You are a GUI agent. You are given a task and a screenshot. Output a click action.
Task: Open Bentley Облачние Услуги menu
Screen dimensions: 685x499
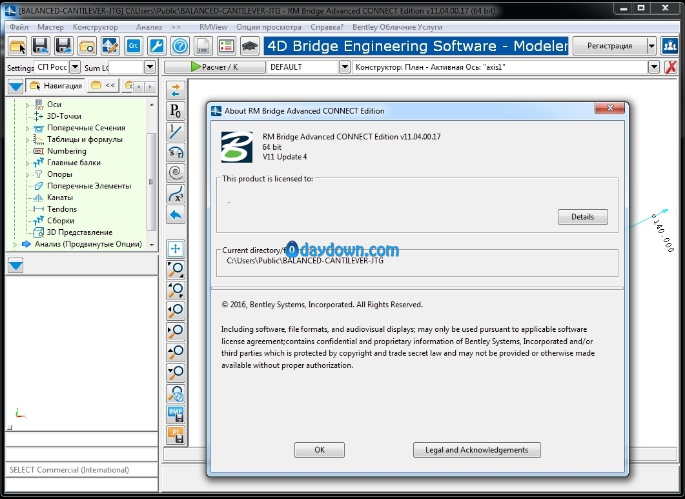397,26
